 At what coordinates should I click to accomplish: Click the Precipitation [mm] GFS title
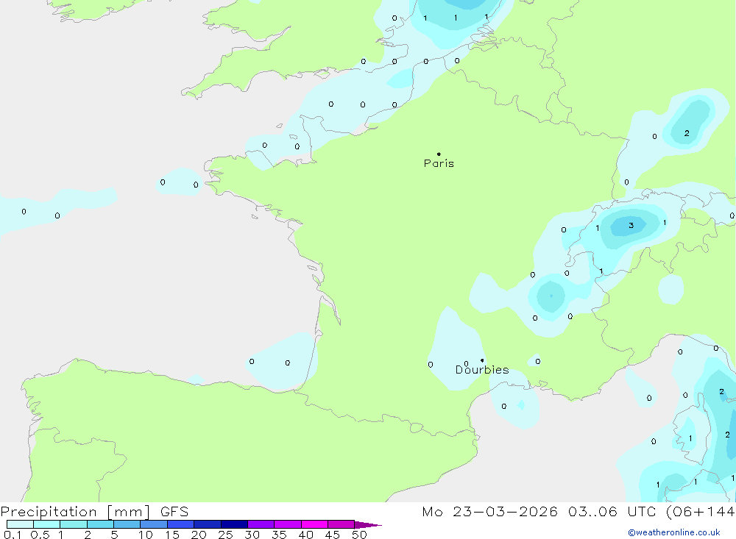pos(94,512)
